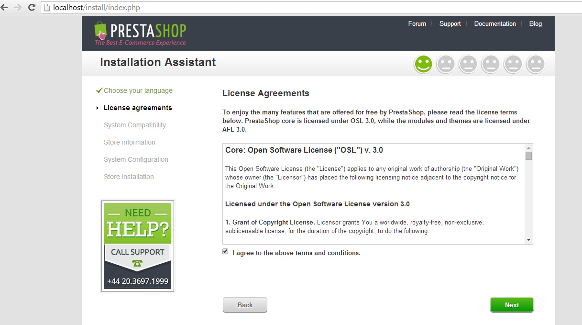Click the Back button
Image resolution: width=582 pixels, height=325 pixels.
(245, 305)
